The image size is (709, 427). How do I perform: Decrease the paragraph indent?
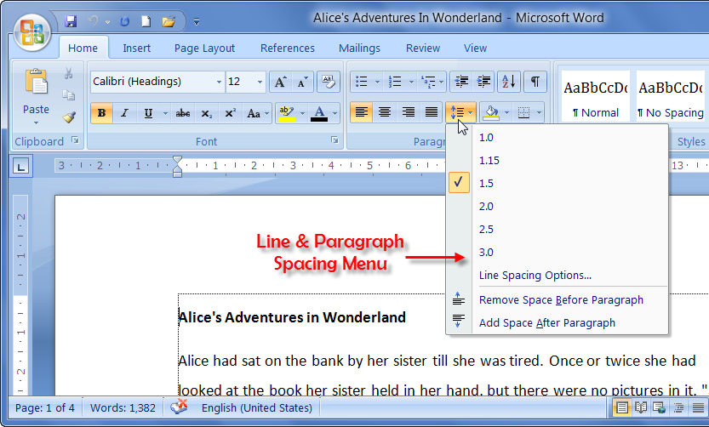coord(461,82)
